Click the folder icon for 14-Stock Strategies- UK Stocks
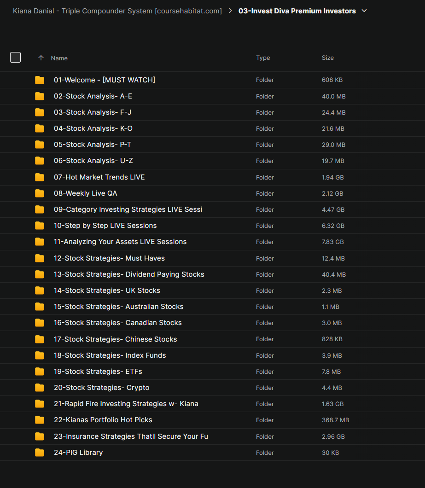 coord(40,290)
